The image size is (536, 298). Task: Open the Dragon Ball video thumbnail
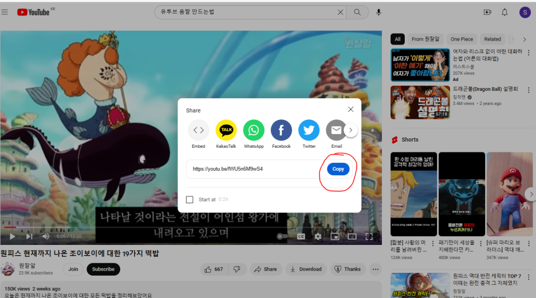(420, 102)
